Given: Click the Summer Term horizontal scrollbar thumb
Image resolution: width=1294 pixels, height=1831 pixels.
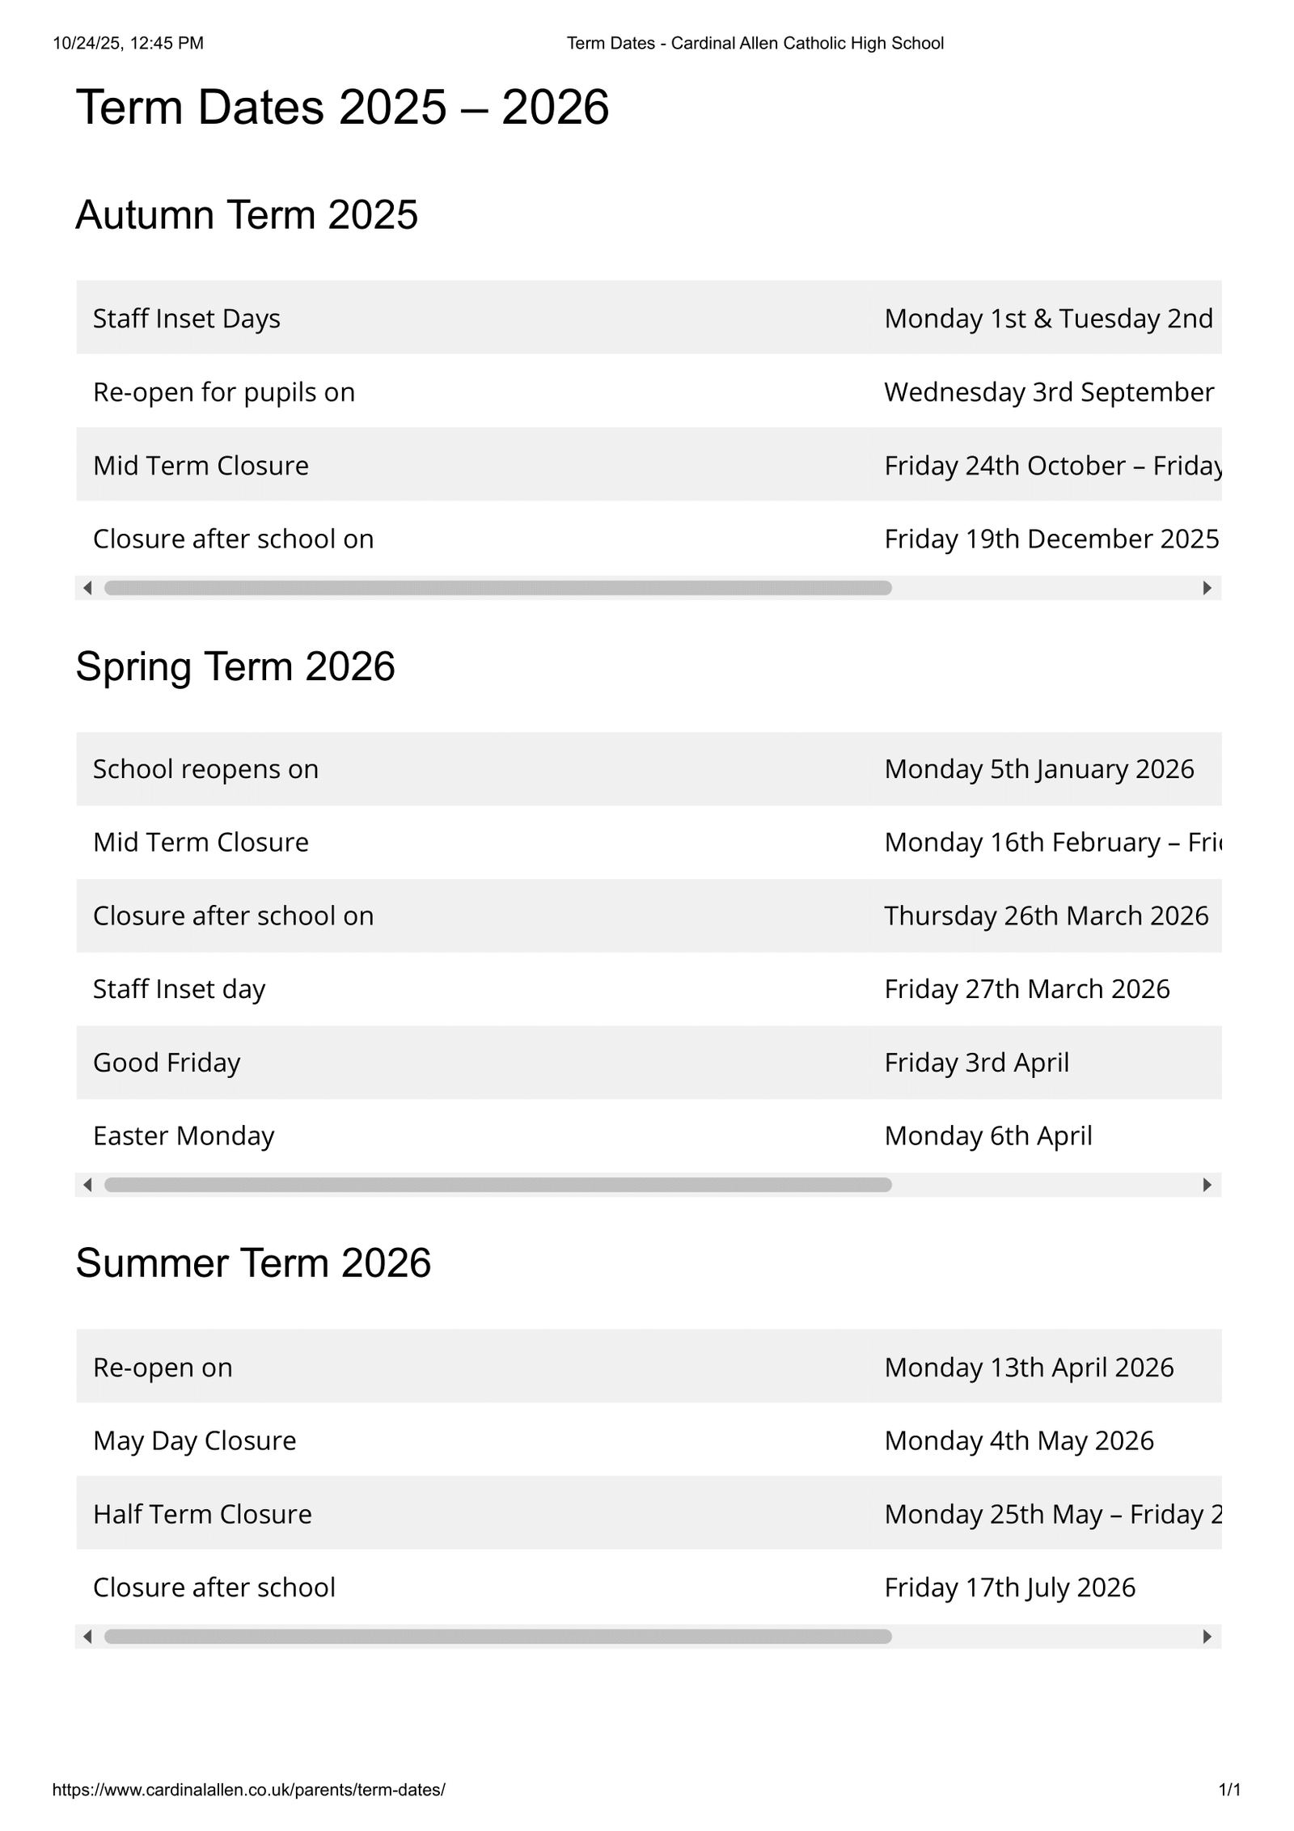Looking at the screenshot, I should pos(497,1636).
